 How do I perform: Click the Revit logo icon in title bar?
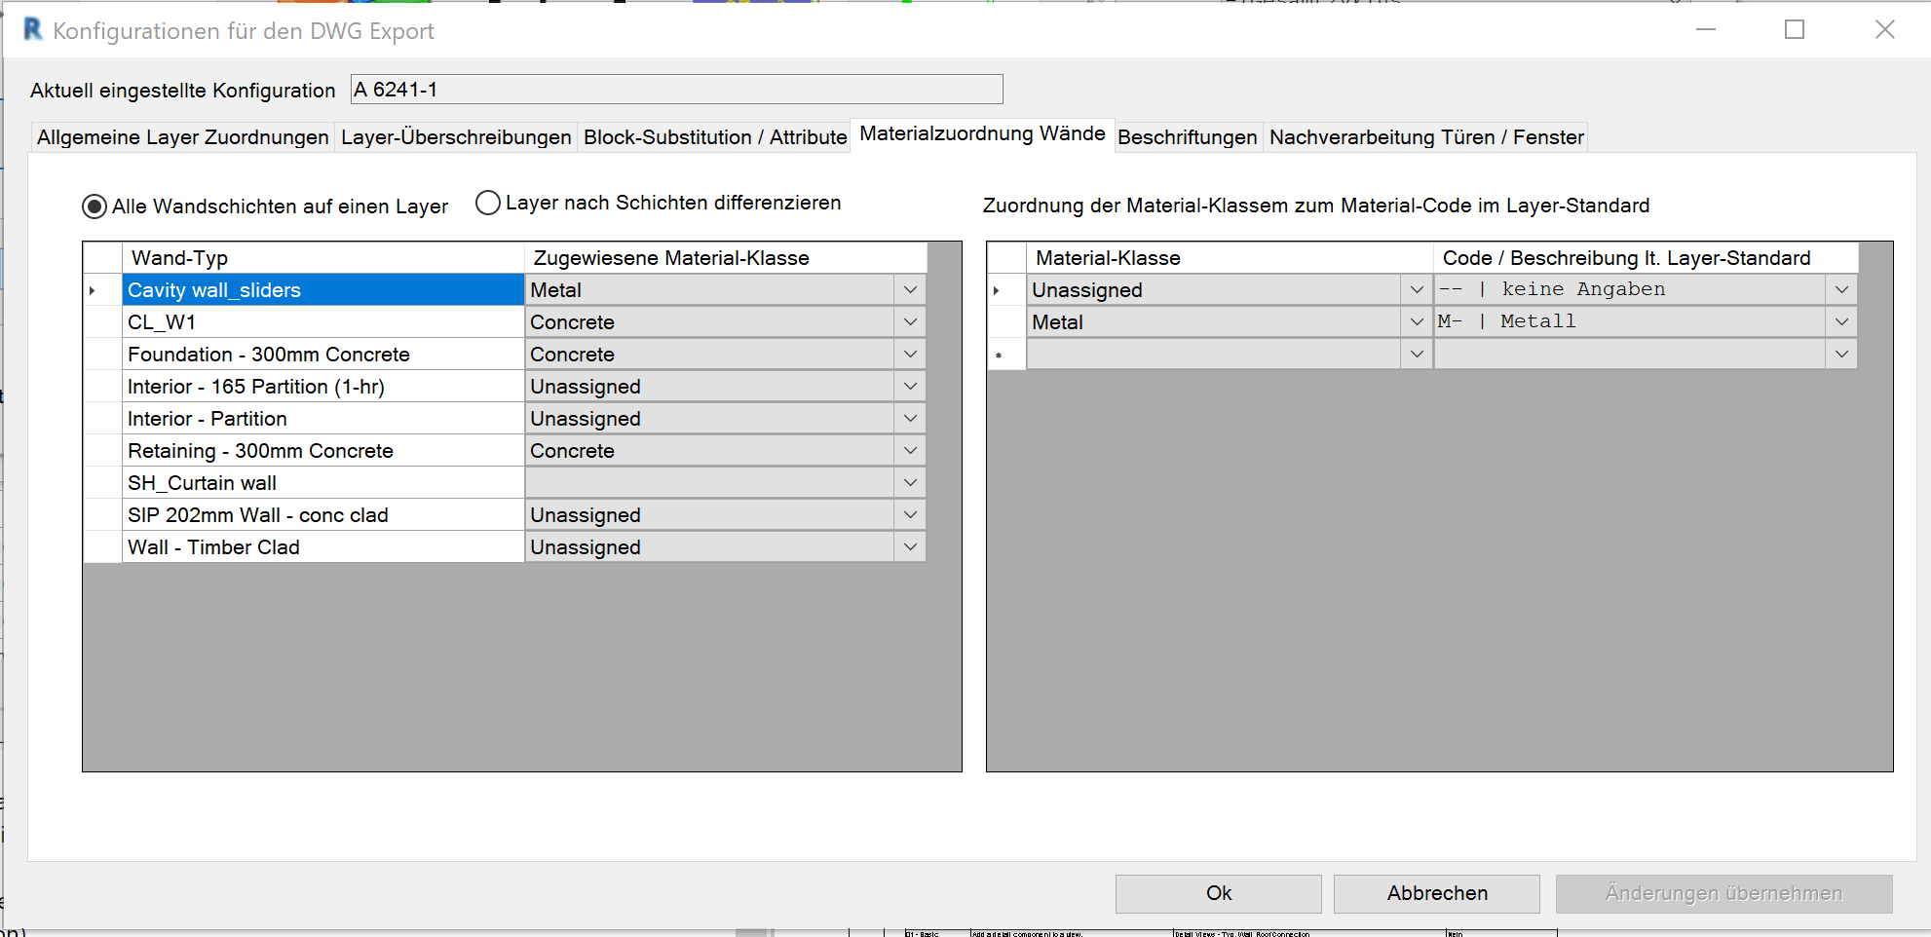(x=32, y=29)
